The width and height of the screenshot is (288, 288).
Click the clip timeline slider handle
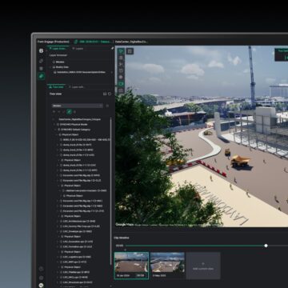pos(266,246)
